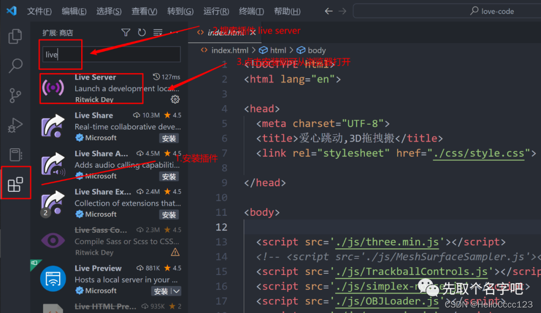Click the <body> tag on line 11
Screen dimensions: 541x313
tap(262, 212)
